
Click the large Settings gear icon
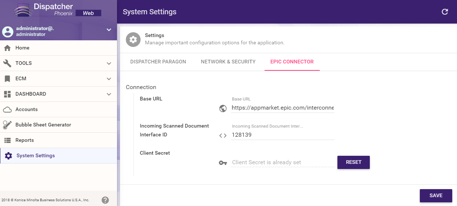coord(133,40)
